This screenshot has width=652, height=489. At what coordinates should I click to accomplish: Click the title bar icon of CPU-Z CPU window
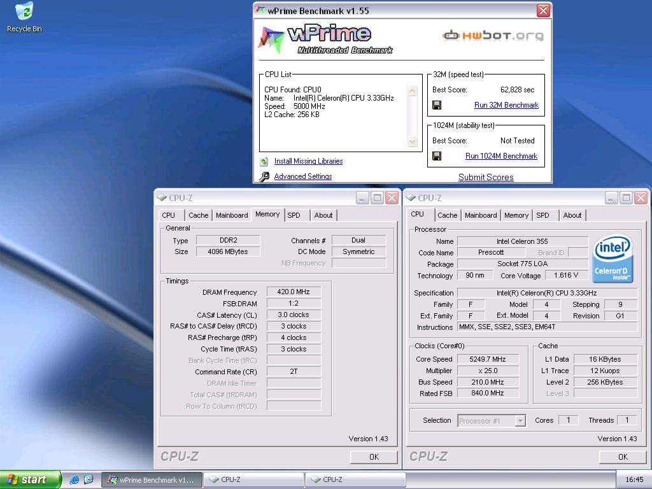point(411,198)
